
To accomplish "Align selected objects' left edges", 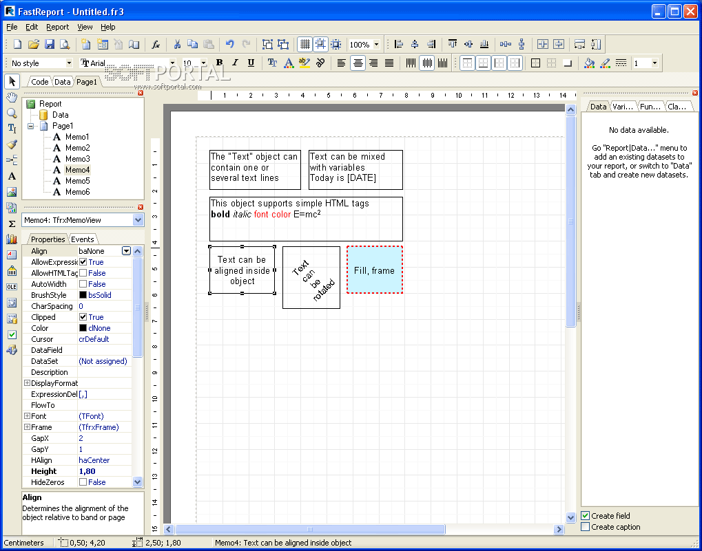I will pos(398,44).
